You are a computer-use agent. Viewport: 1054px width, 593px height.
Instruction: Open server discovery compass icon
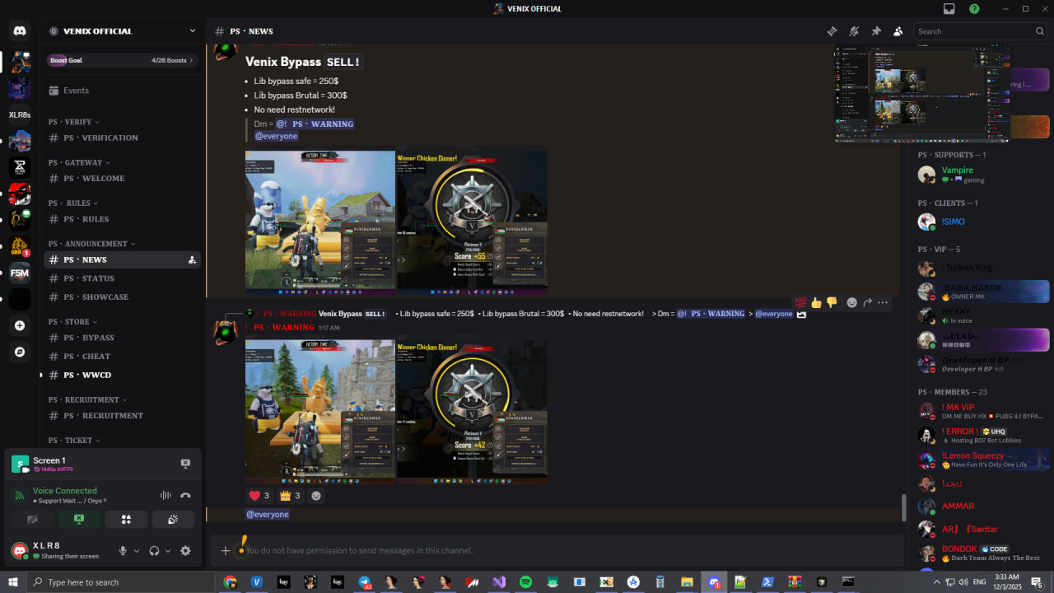click(x=20, y=352)
